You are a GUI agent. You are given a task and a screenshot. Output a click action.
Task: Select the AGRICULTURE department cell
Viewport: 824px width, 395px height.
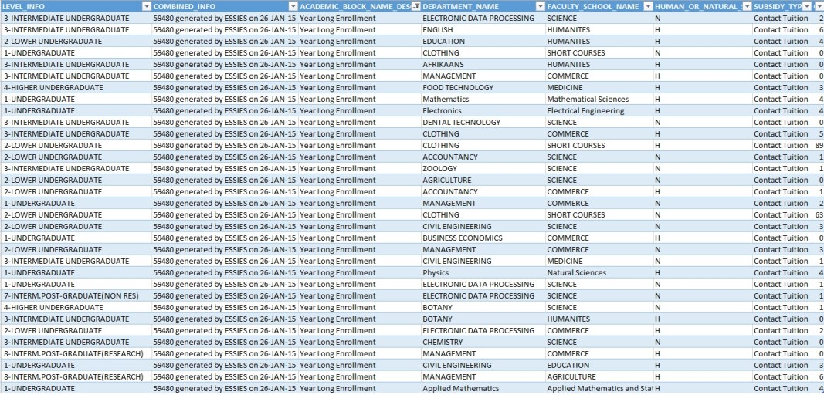coord(483,181)
